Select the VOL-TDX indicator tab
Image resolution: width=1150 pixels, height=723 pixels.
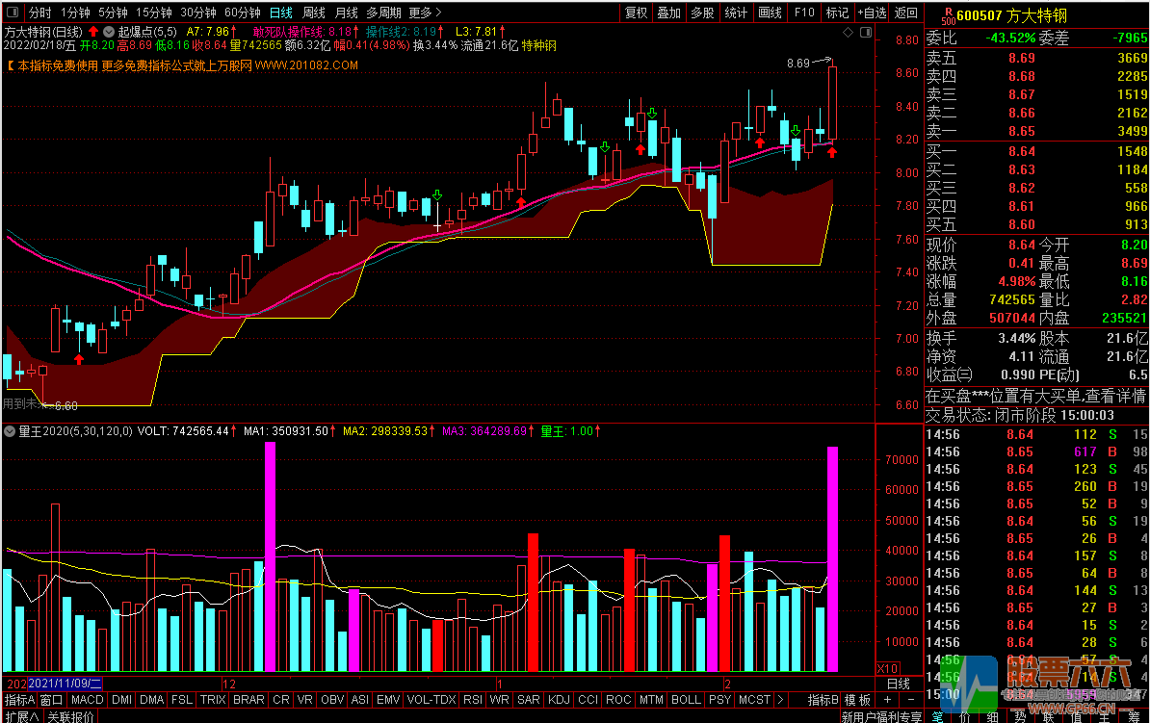point(431,700)
